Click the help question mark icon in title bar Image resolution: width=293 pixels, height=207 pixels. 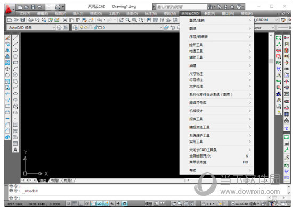pos(239,7)
